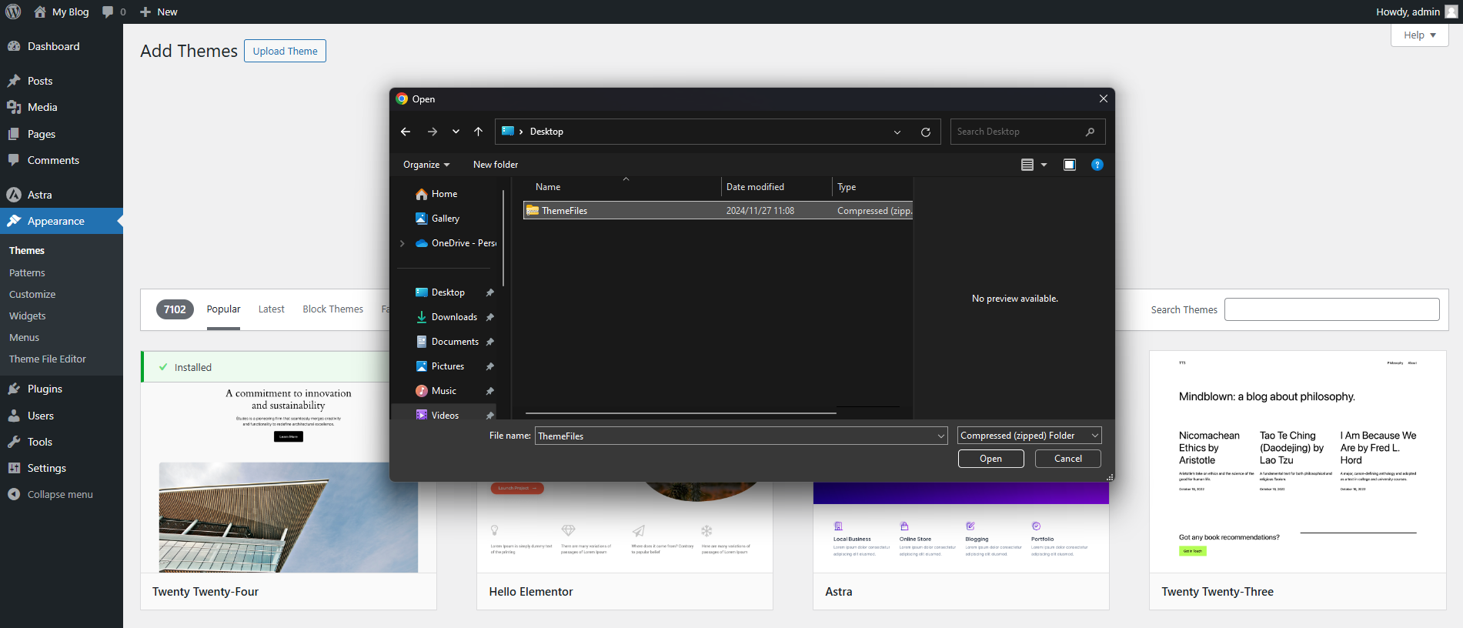The height and width of the screenshot is (628, 1463).
Task: Select the Twenty Twenty-Four theme thumbnail
Action: (x=289, y=477)
